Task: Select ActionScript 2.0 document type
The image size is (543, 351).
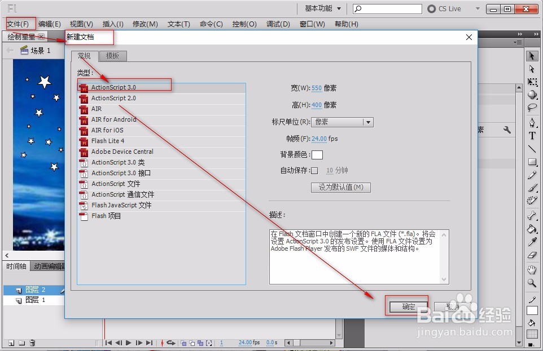Action: [161, 98]
